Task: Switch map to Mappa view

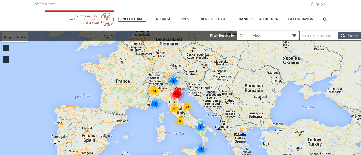Action: (8, 37)
